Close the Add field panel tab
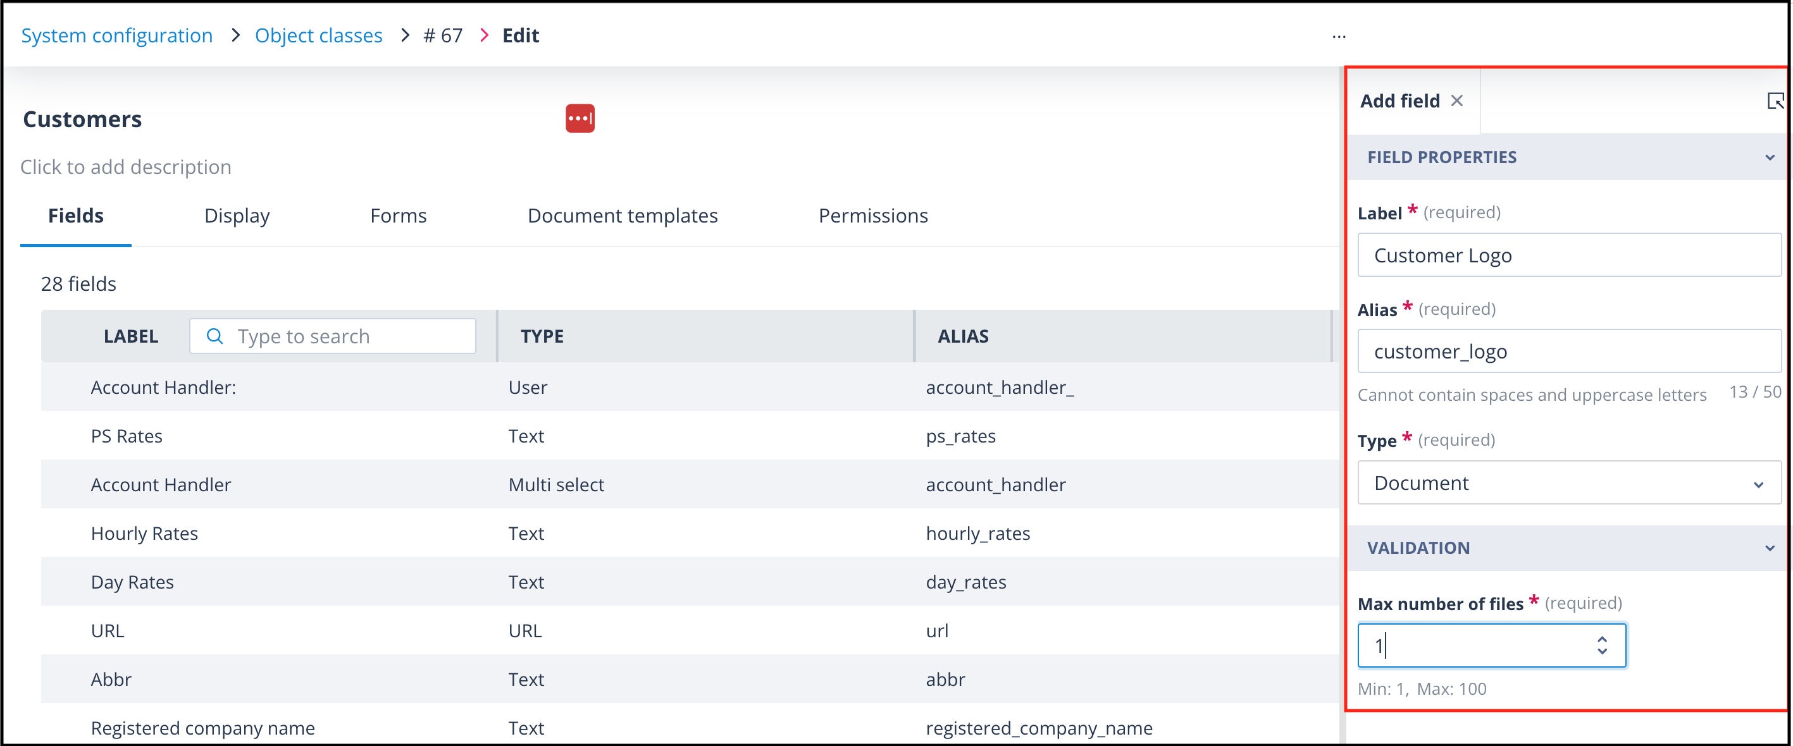 tap(1457, 101)
